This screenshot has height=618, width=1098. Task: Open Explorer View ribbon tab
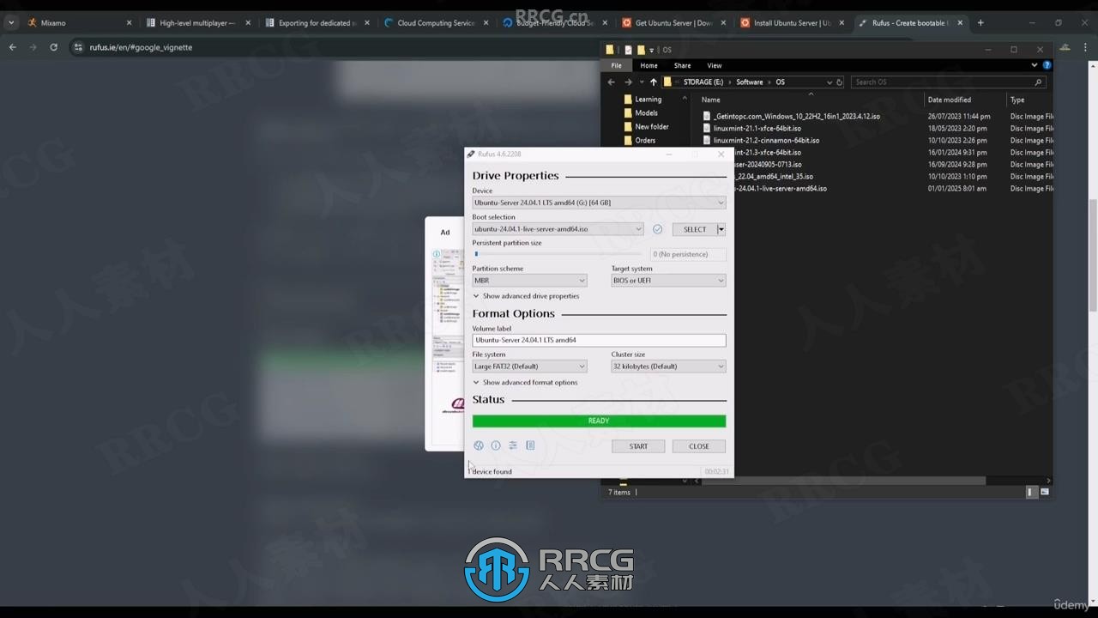(714, 65)
